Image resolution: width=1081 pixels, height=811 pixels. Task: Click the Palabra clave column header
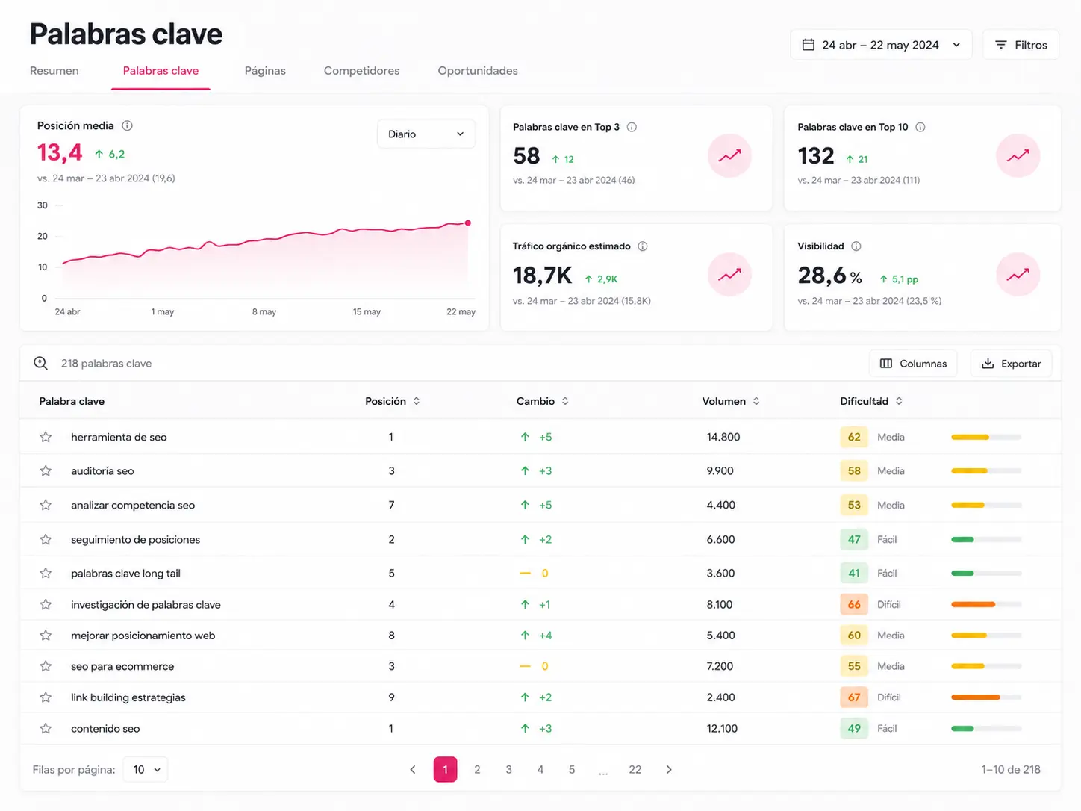(x=72, y=401)
